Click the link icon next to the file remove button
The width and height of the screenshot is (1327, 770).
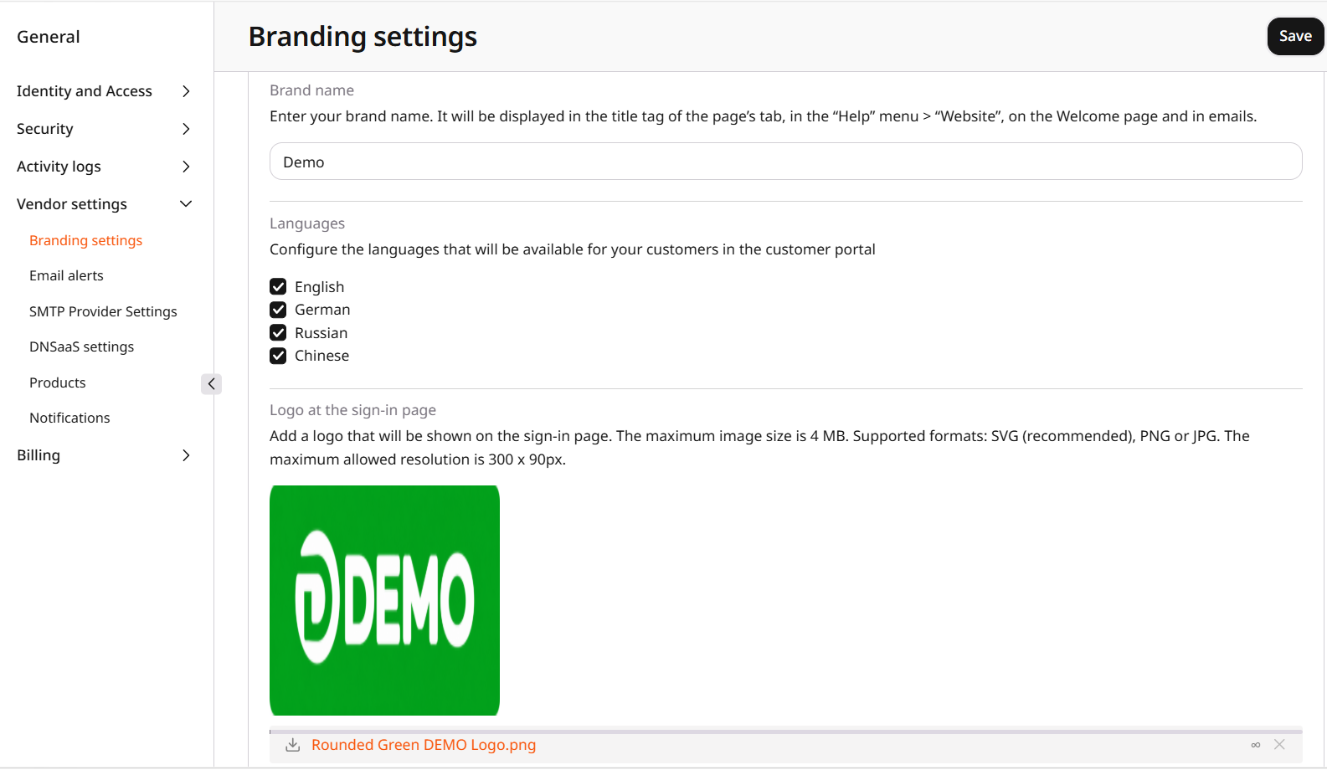click(1256, 745)
